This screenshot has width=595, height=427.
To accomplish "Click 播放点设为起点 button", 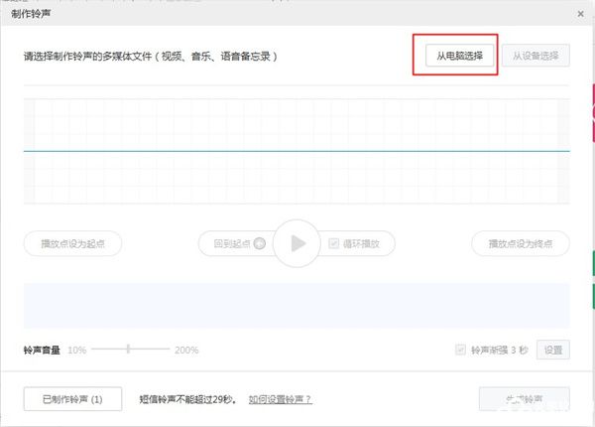I will point(72,243).
